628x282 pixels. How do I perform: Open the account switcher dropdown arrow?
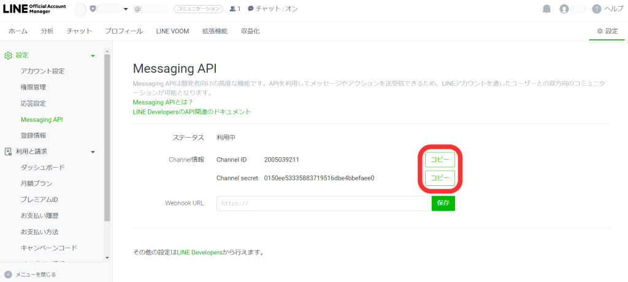[x=126, y=9]
